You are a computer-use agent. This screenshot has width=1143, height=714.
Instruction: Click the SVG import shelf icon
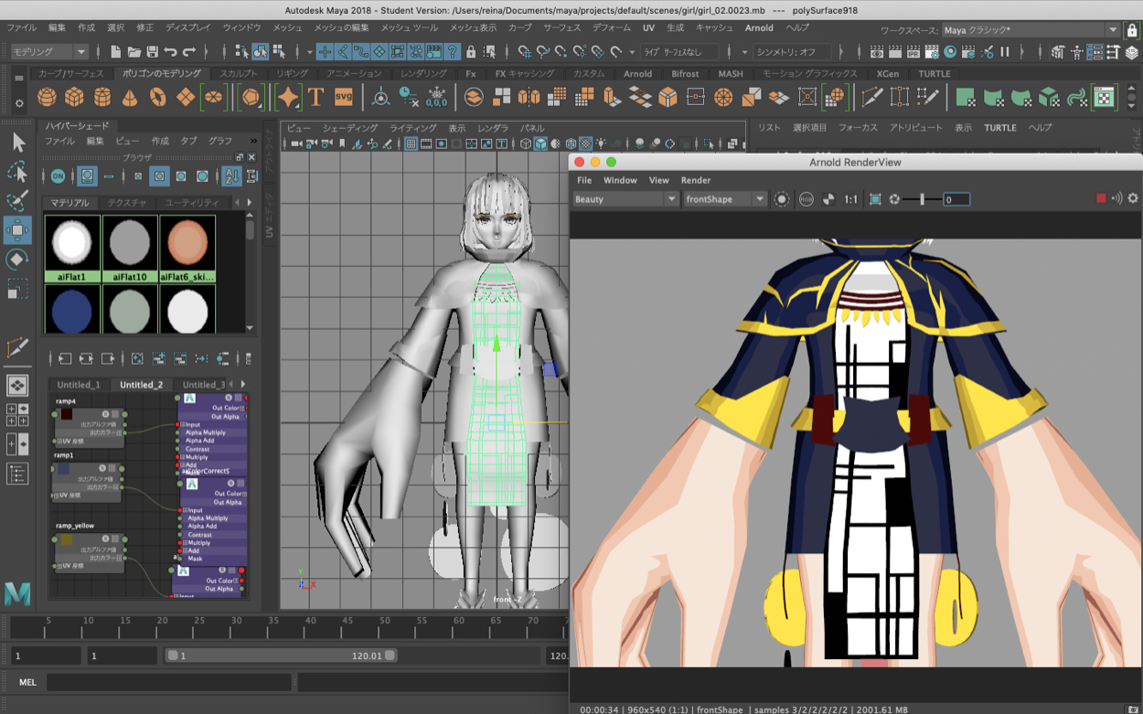click(343, 97)
